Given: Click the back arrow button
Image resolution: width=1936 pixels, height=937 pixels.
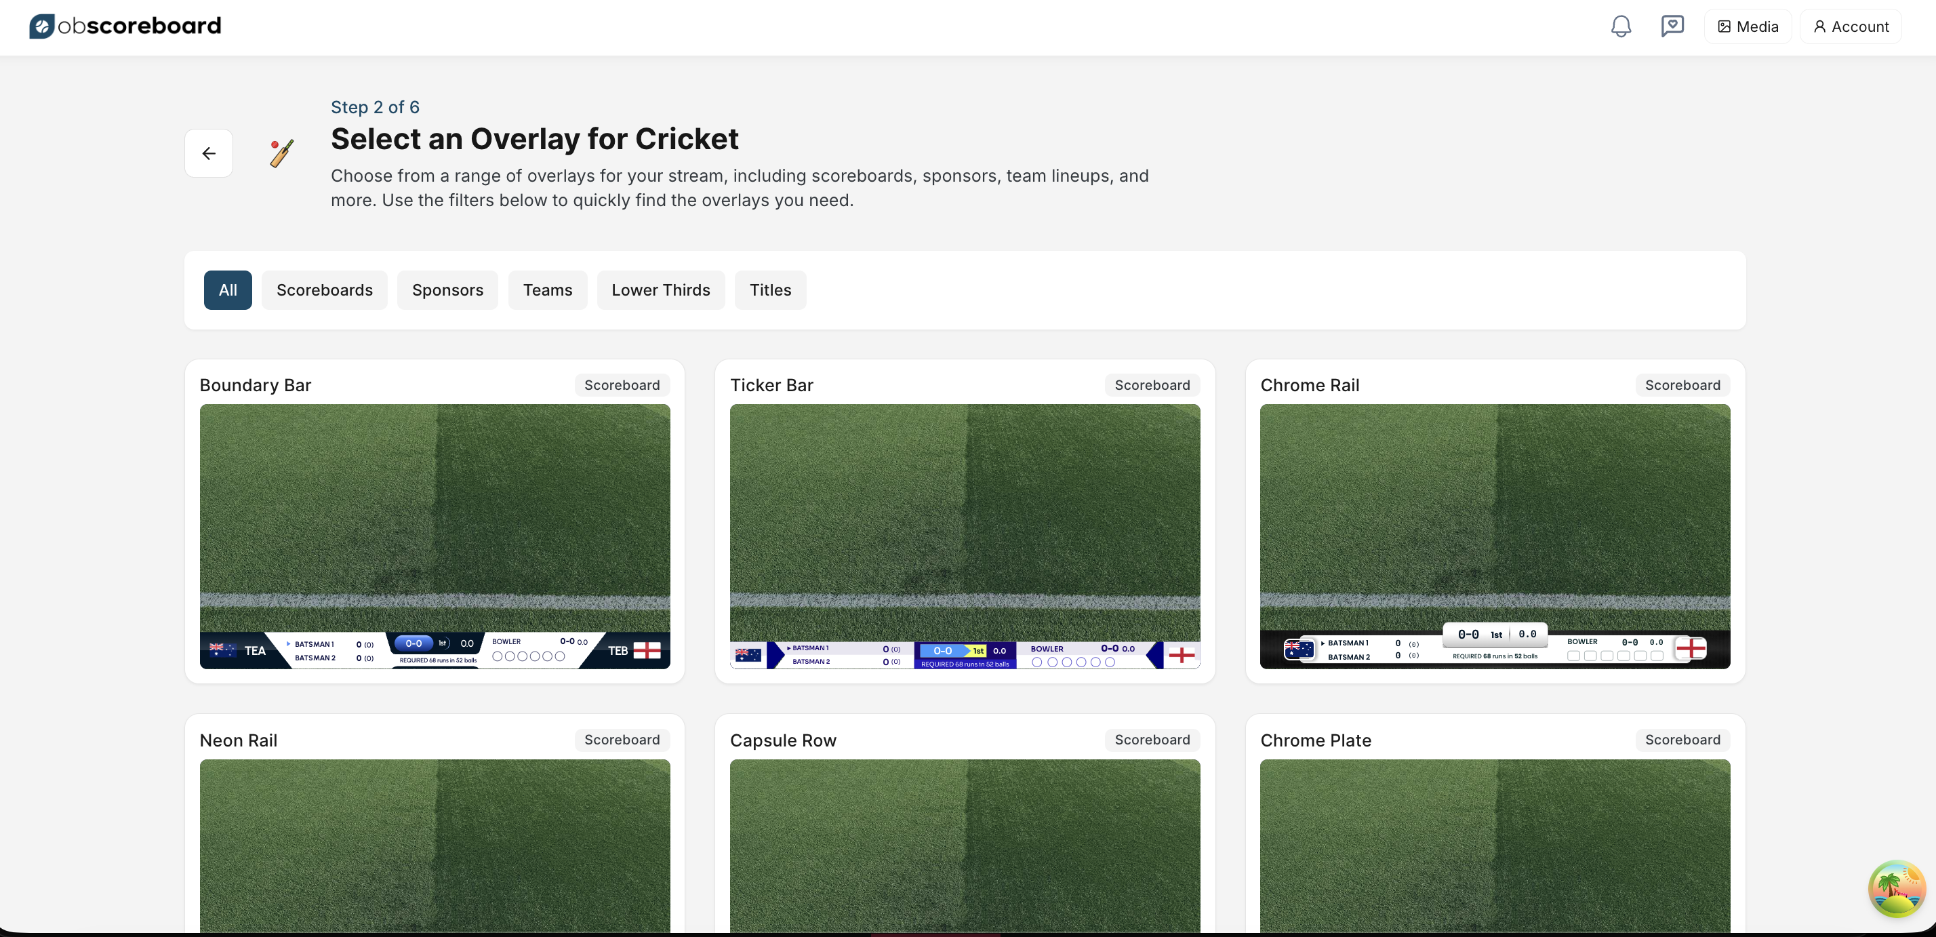Looking at the screenshot, I should tap(208, 153).
